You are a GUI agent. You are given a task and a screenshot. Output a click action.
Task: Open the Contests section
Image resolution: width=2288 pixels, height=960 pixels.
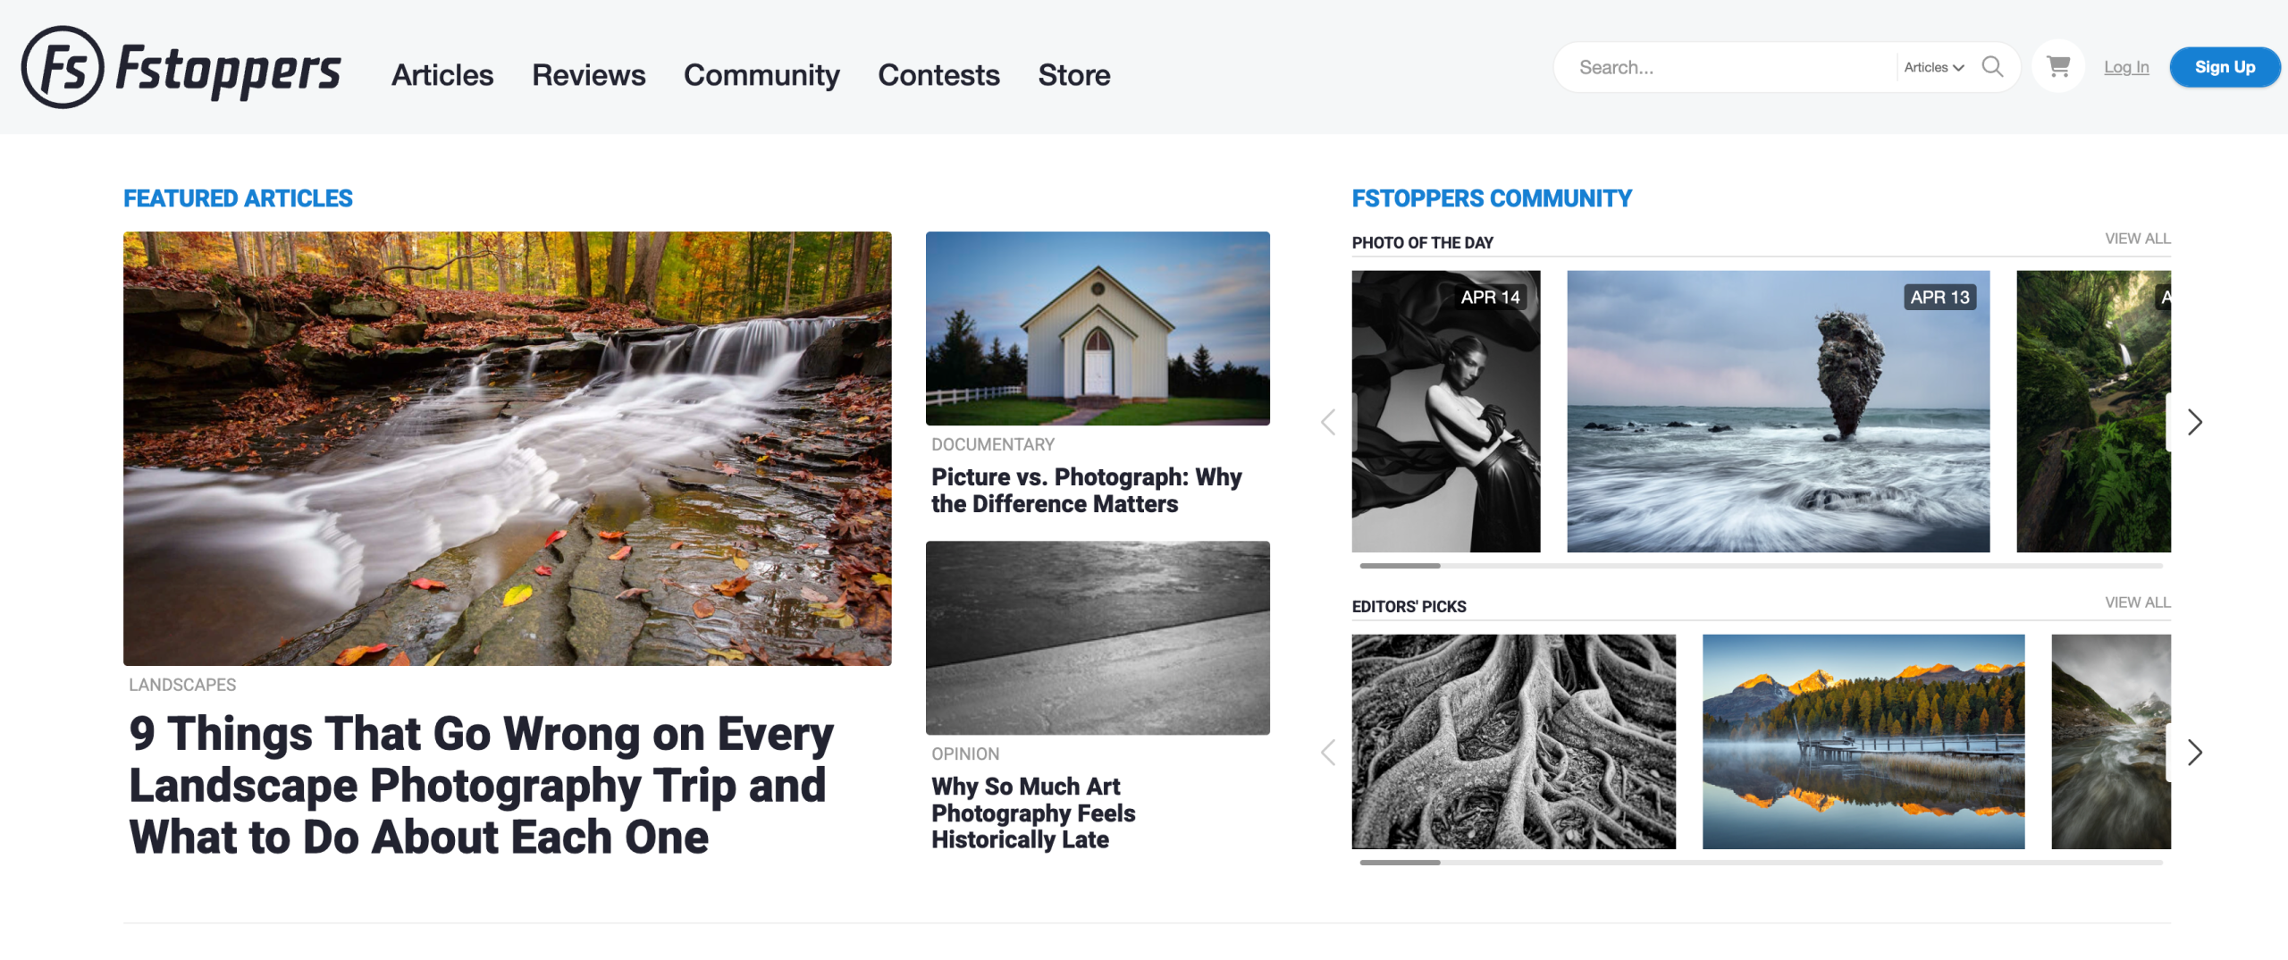938,75
